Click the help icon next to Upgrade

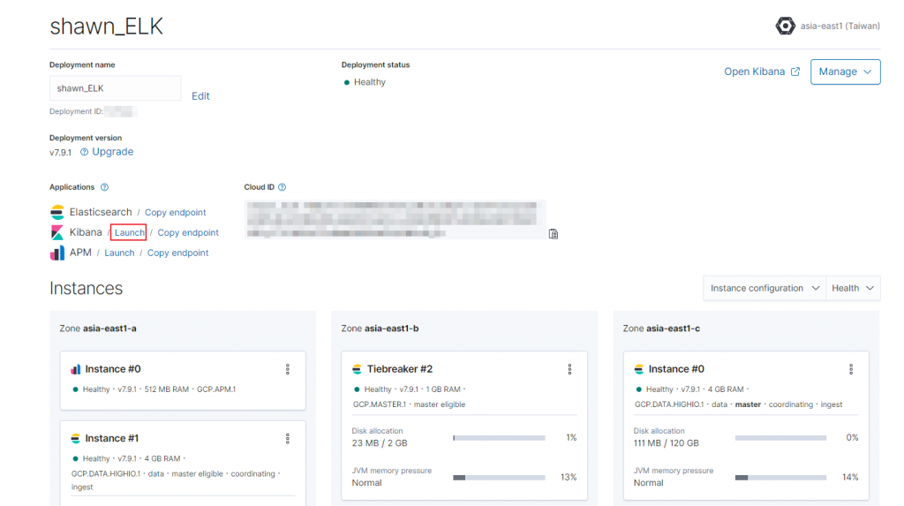(84, 152)
